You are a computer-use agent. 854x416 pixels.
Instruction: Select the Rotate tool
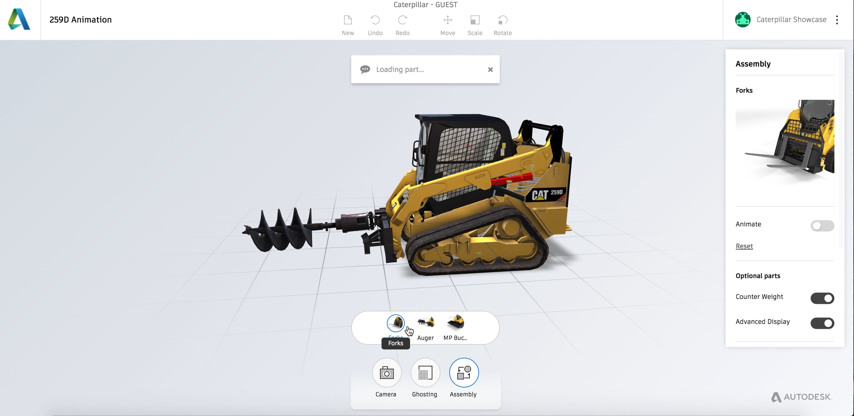(502, 25)
